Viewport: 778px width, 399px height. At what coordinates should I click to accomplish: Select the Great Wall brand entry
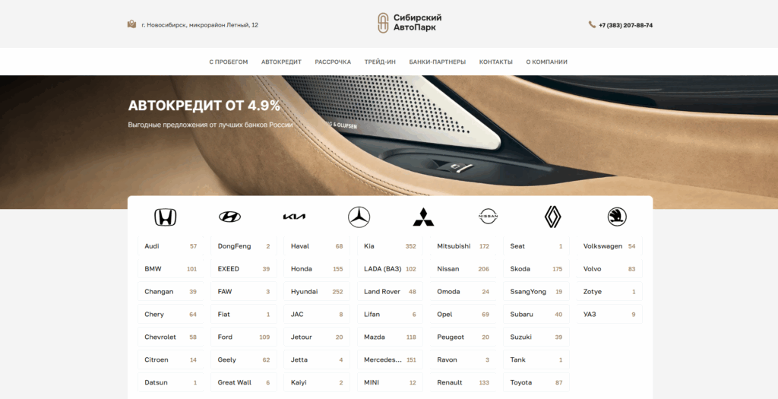(244, 382)
